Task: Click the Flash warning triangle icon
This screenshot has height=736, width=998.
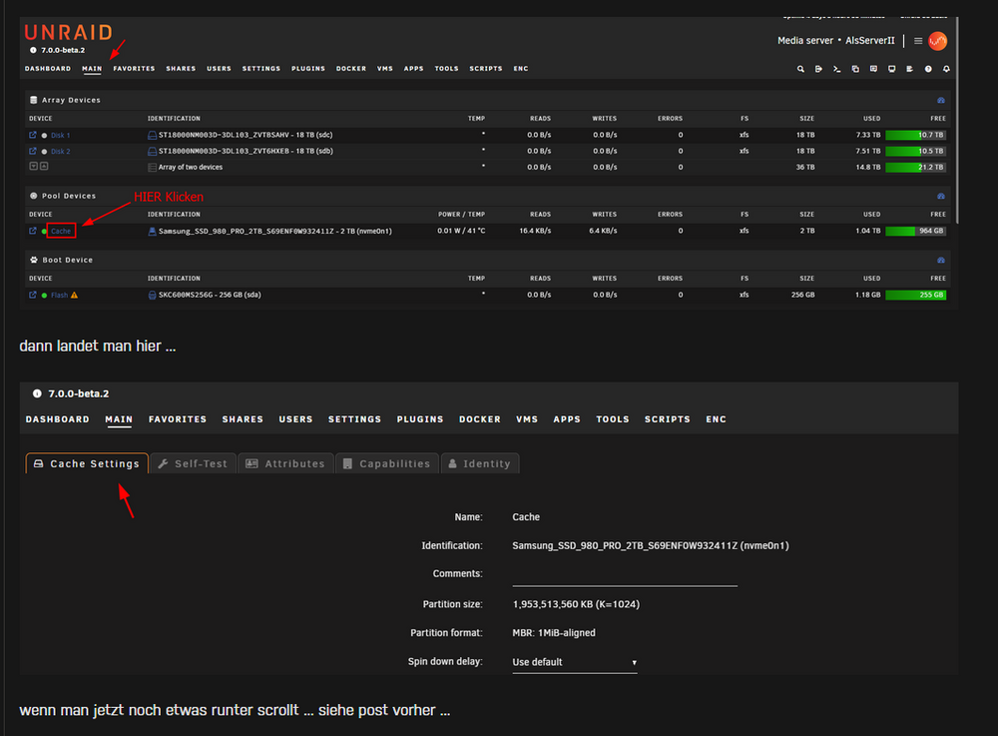Action: click(x=75, y=295)
